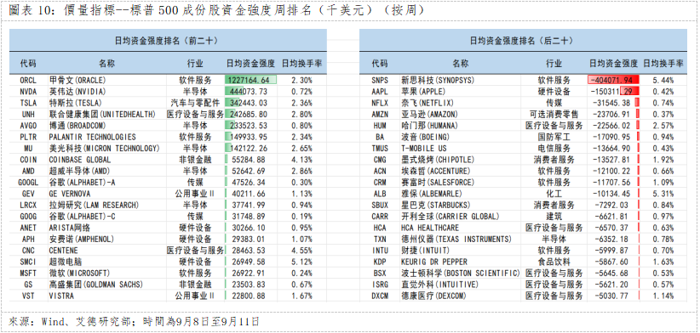Select 联合健康集团(UNITEDHEALTH) name cell

(x=102, y=115)
